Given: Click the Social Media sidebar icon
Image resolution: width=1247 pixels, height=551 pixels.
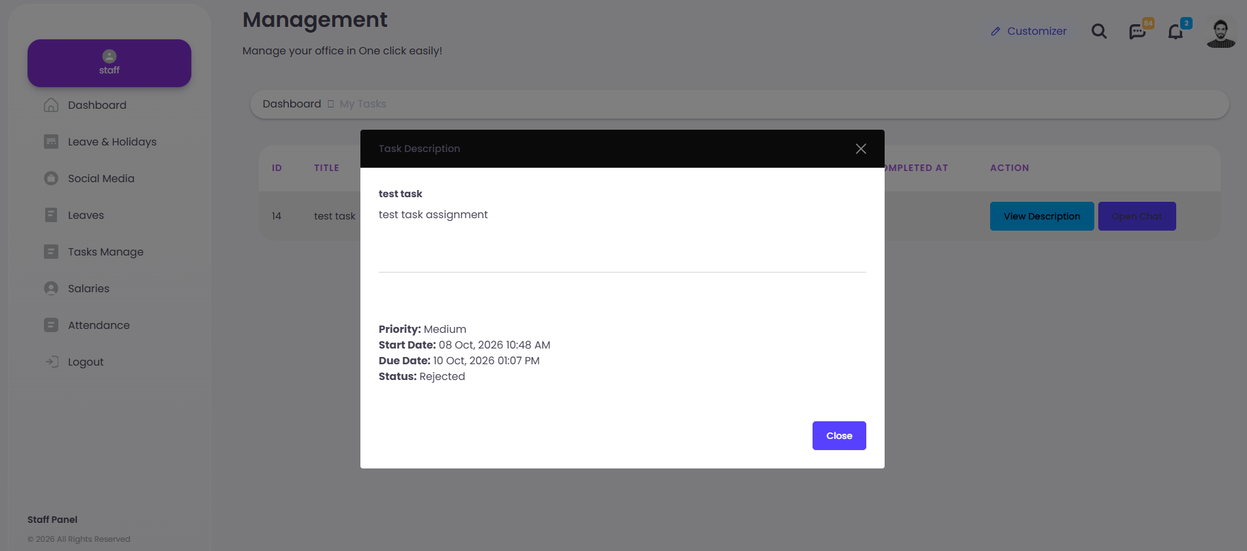Looking at the screenshot, I should point(51,178).
